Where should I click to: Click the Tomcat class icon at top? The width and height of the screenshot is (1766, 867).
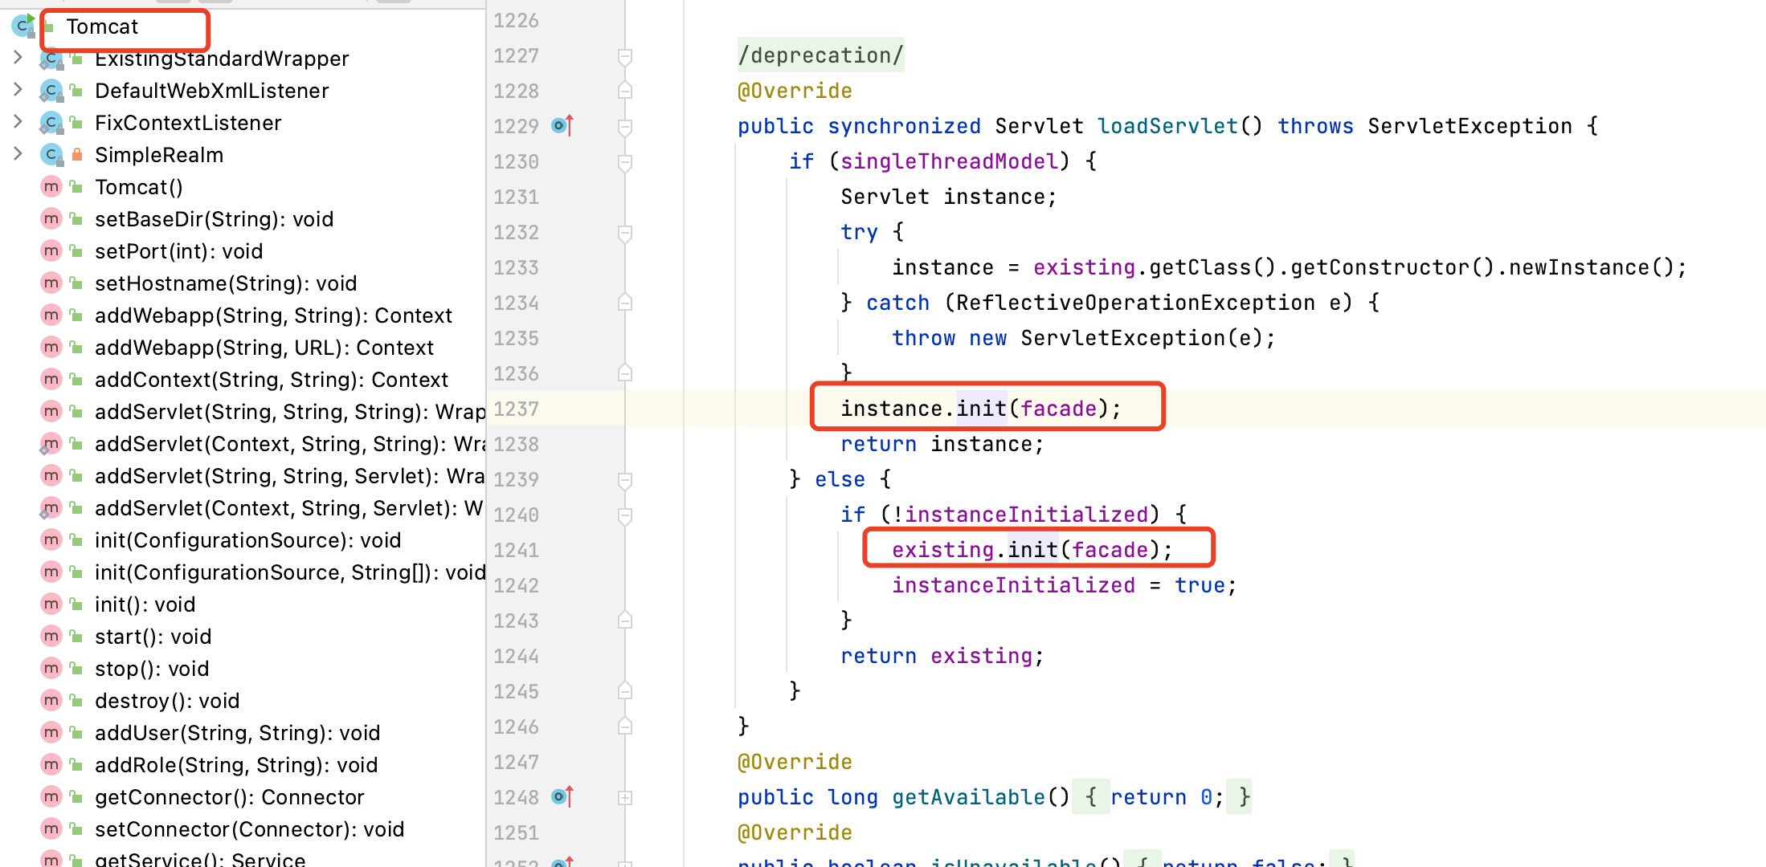coord(22,26)
